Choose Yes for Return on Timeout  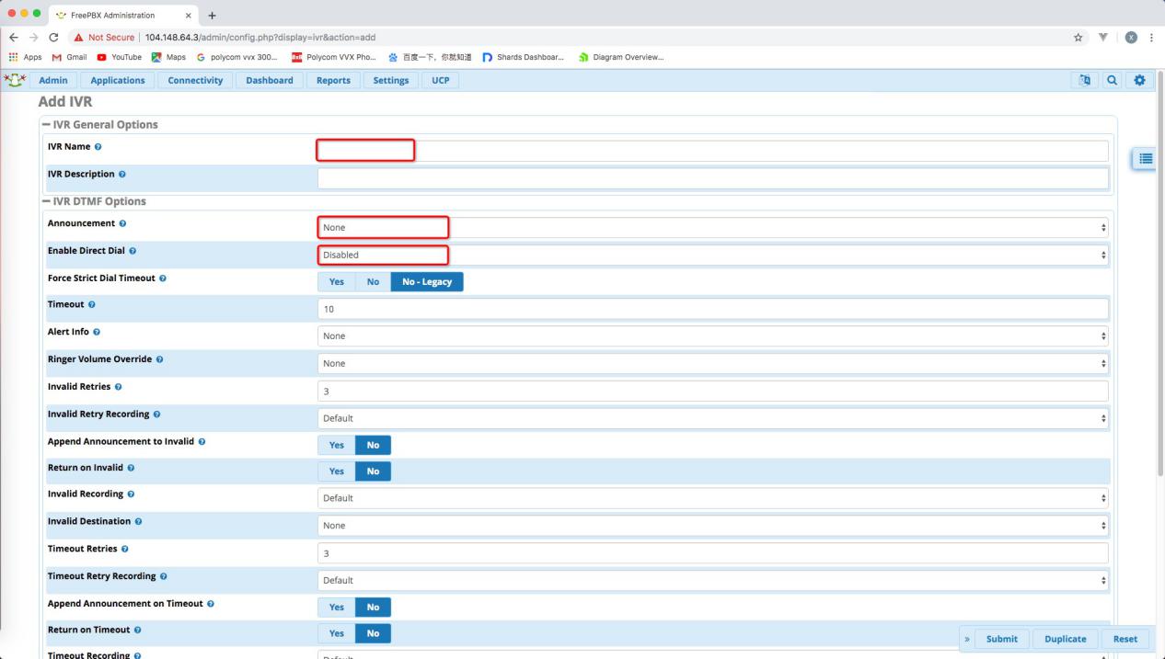336,634
